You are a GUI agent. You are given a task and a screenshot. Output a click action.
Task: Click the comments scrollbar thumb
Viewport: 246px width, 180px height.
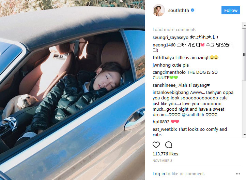click(244, 55)
